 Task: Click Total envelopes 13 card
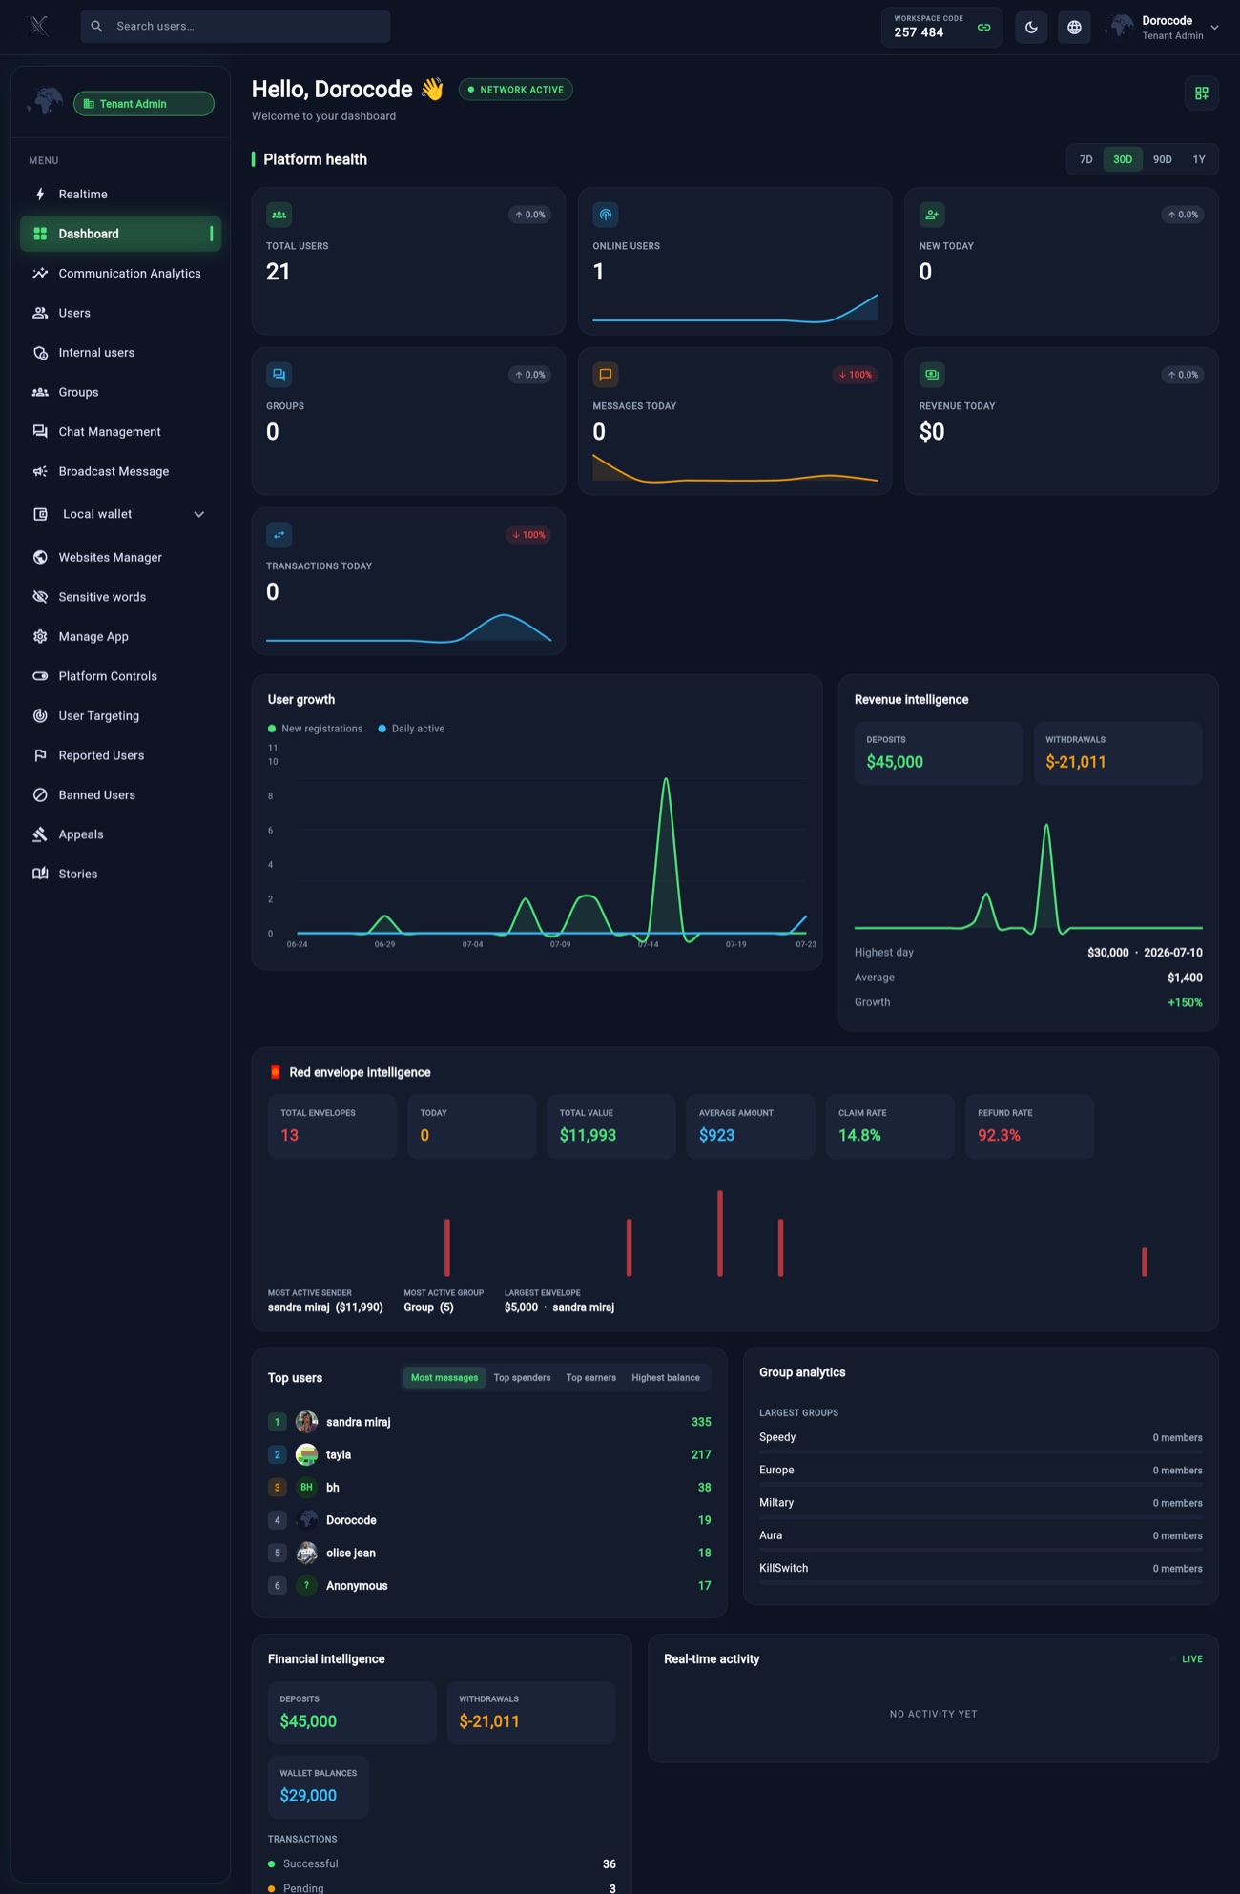click(x=332, y=1126)
